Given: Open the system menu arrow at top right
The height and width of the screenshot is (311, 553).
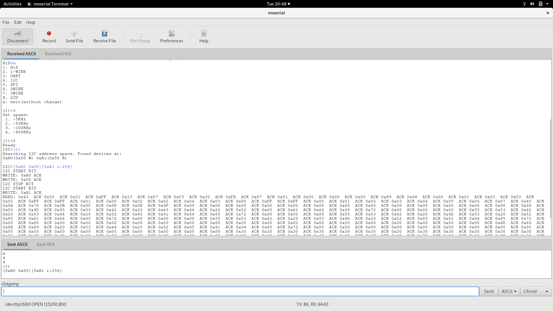Looking at the screenshot, I should (x=547, y=4).
